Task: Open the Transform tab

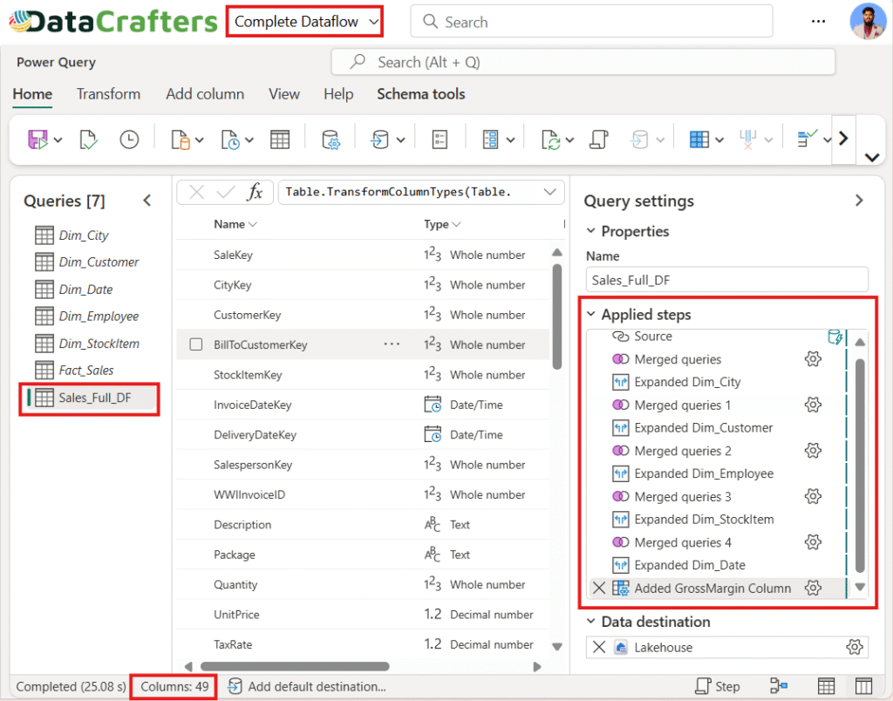Action: pyautogui.click(x=108, y=94)
